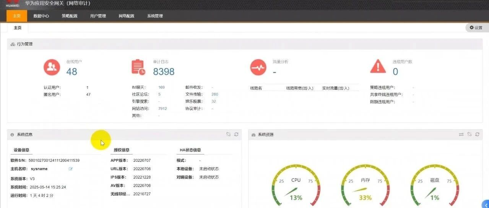Open the 系统管理 menu
489x208 pixels.
[x=155, y=16]
